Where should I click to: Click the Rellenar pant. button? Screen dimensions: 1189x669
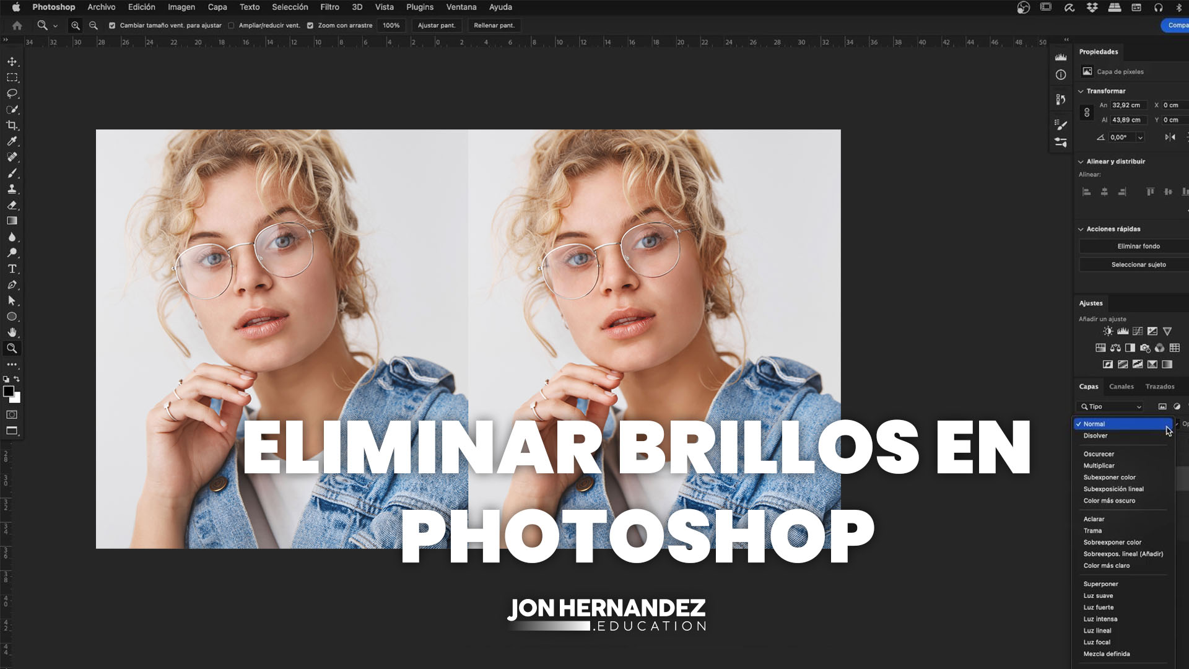pos(494,25)
